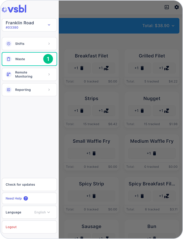
Task: Select the Waste menu item
Action: [x=29, y=59]
